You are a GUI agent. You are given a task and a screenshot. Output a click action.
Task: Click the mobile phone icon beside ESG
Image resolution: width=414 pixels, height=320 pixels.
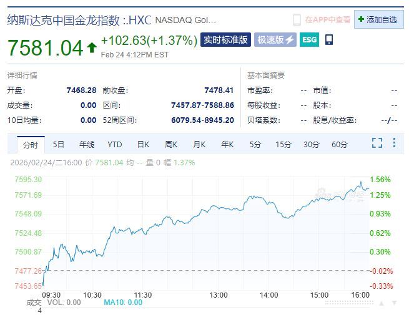coord(329,40)
